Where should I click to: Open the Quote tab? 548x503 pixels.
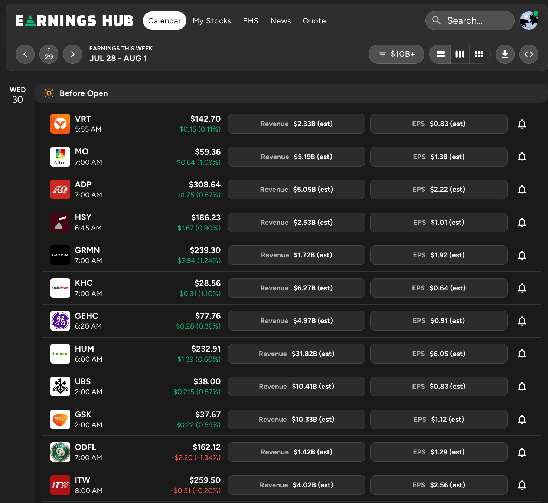pyautogui.click(x=314, y=21)
